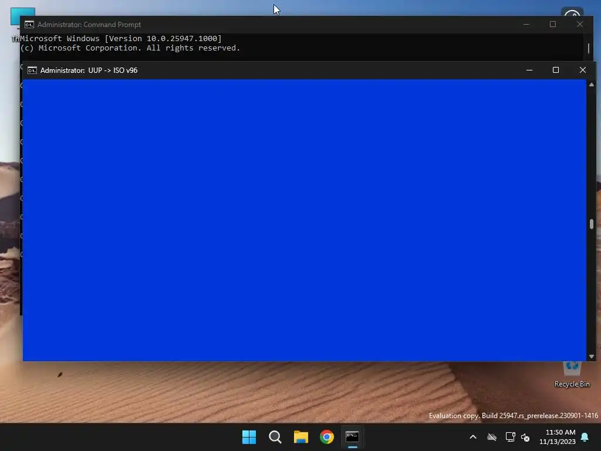Show hidden system tray icons
Screen dimensions: 601x451
[x=473, y=437]
